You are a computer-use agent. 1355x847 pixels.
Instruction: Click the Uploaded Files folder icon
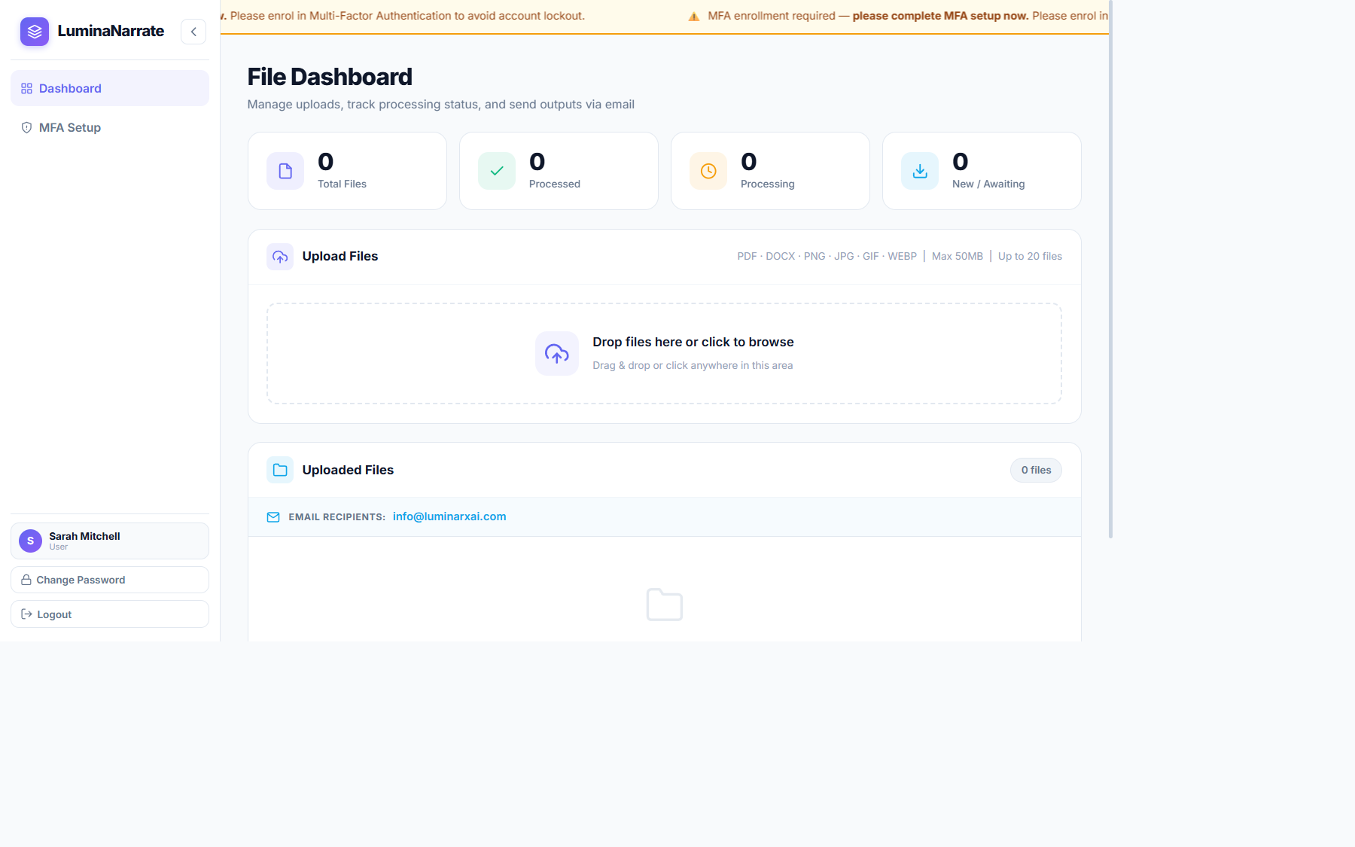pyautogui.click(x=279, y=469)
